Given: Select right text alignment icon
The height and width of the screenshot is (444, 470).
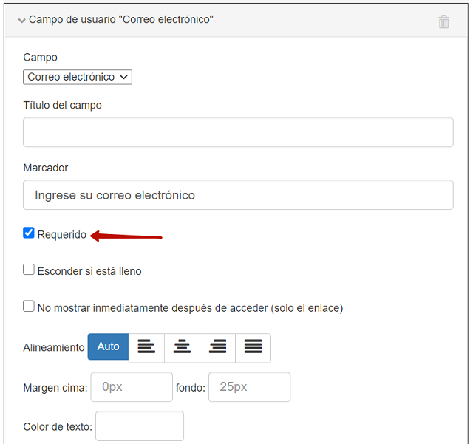Looking at the screenshot, I should click(217, 347).
